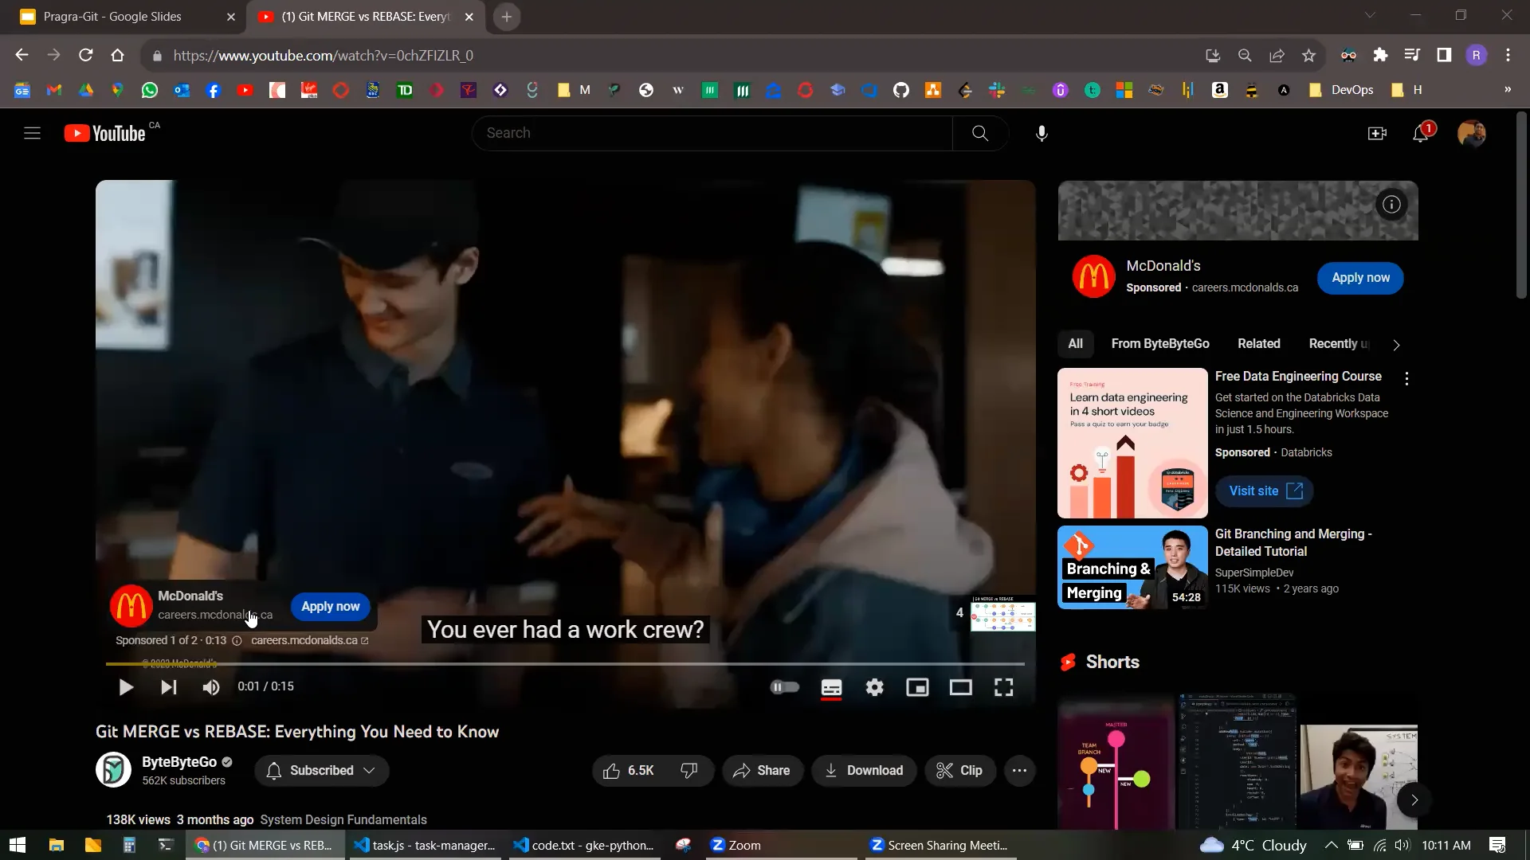Viewport: 1530px width, 860px height.
Task: Open the Windows Start menu
Action: click(x=18, y=845)
